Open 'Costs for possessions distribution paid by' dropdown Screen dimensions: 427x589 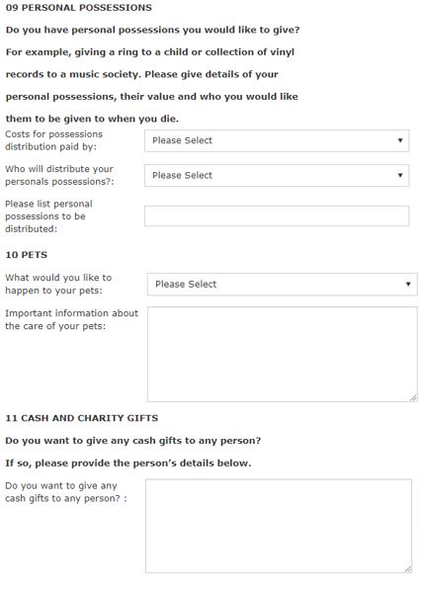coord(277,141)
